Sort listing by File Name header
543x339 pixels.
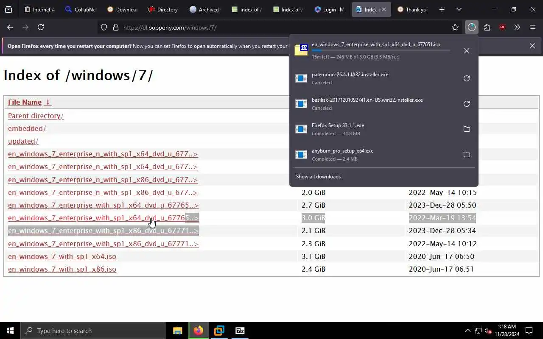[x=25, y=102]
